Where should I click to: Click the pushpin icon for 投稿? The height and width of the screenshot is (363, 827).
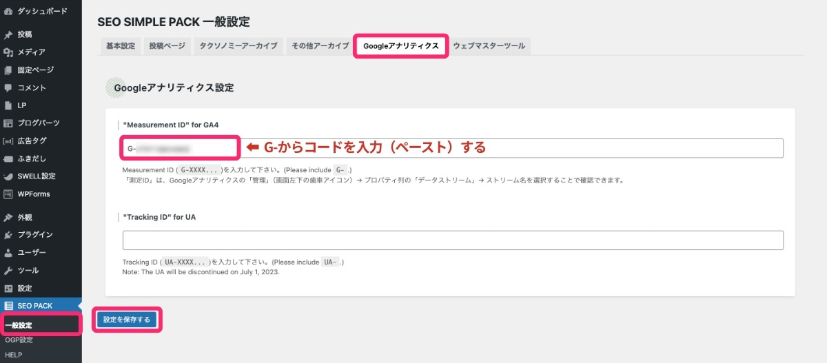click(8, 34)
